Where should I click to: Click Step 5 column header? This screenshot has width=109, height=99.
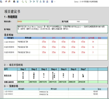click(x=64, y=69)
